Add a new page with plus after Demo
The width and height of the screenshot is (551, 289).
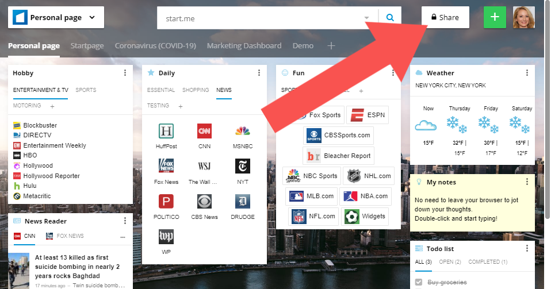click(x=331, y=45)
